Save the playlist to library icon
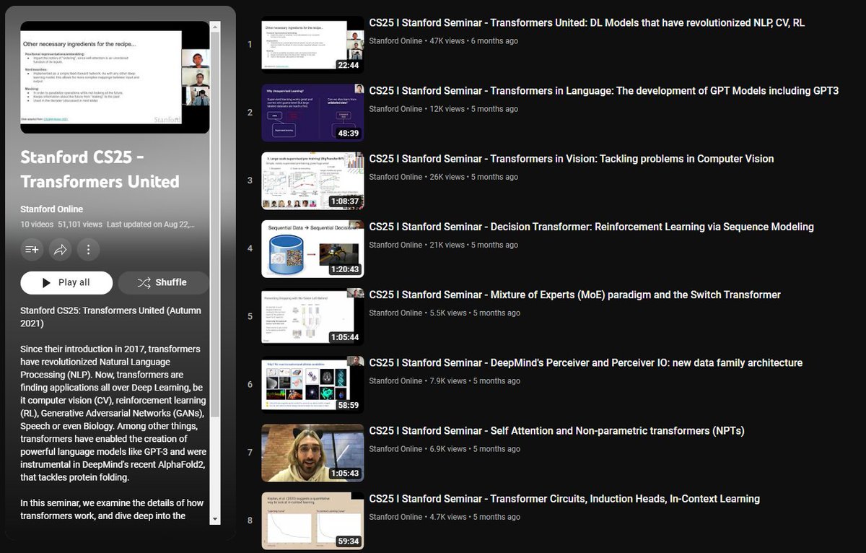 tap(32, 250)
